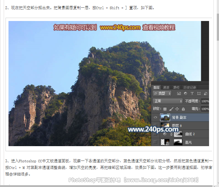This screenshot has width=219, height=187.
Task: Click the mountain tutorial image
Action: [x=109, y=84]
